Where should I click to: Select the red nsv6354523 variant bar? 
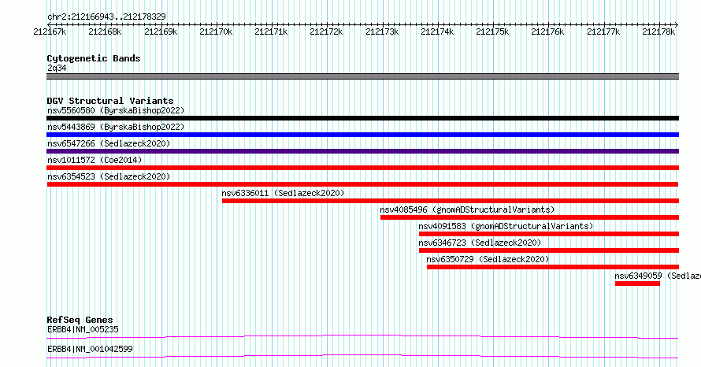pyautogui.click(x=362, y=184)
